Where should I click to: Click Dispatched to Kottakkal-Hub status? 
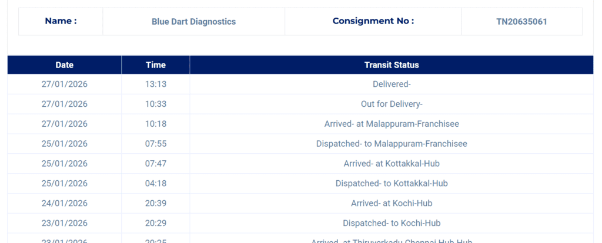coord(392,184)
